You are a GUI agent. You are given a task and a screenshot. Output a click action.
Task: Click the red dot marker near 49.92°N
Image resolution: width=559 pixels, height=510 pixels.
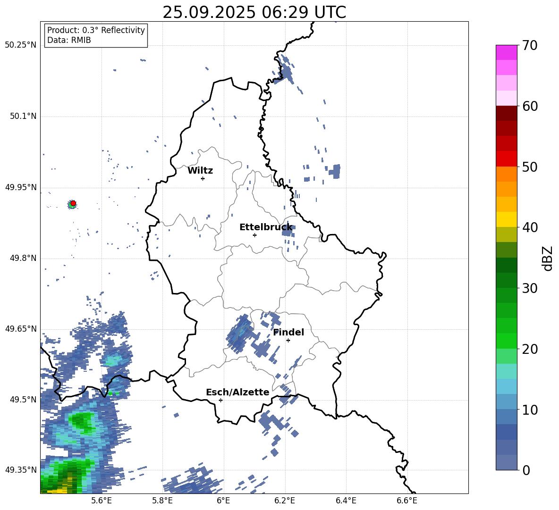pos(73,203)
